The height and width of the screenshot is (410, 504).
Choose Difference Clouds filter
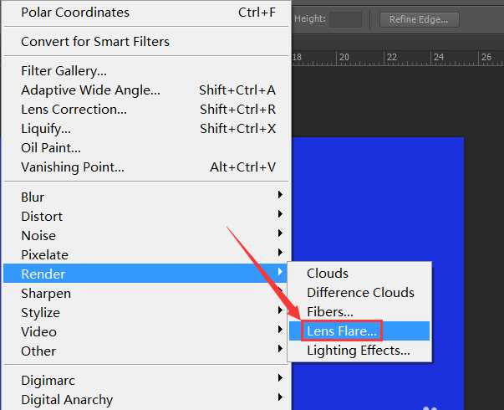coord(360,293)
